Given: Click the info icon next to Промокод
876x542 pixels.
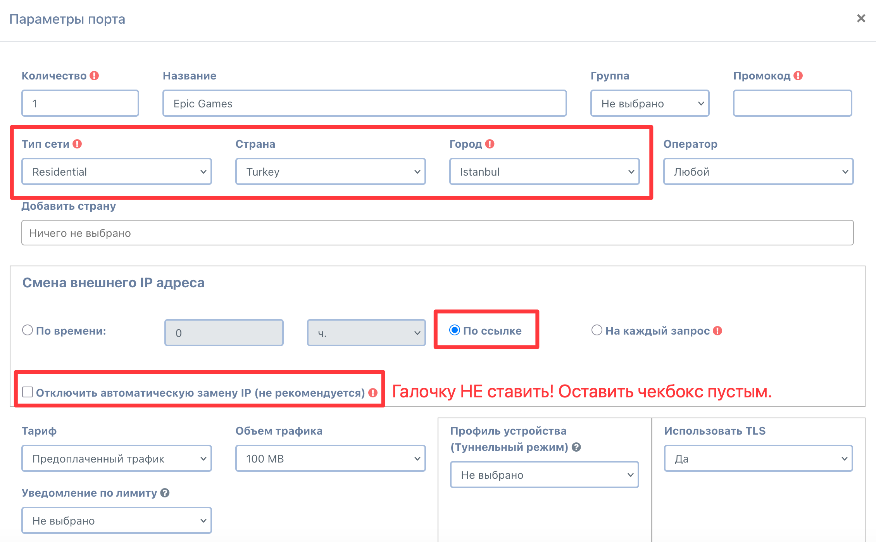Looking at the screenshot, I should coord(798,76).
